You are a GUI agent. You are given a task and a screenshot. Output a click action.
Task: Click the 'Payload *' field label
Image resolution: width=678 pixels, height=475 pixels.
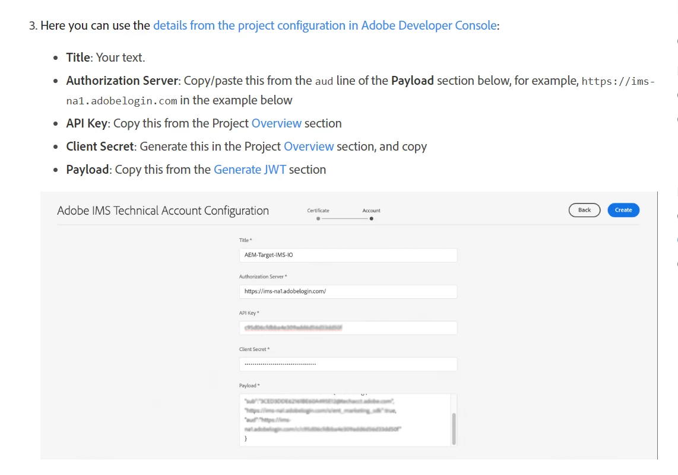click(x=249, y=385)
